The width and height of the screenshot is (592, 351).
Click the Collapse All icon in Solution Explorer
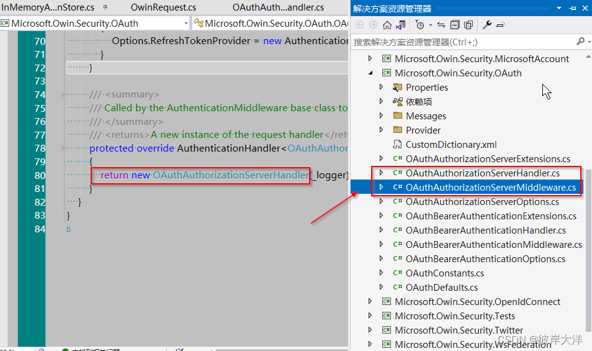[455, 25]
